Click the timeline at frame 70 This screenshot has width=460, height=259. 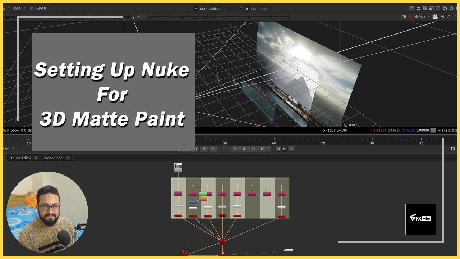point(323,141)
